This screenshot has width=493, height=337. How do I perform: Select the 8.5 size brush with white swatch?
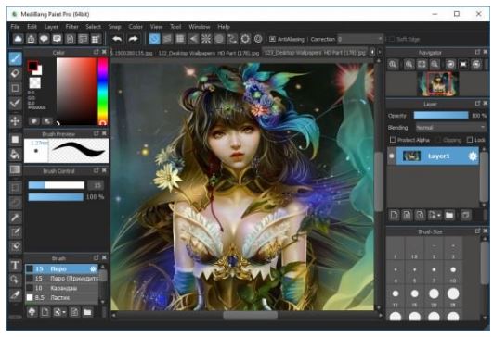(x=61, y=297)
